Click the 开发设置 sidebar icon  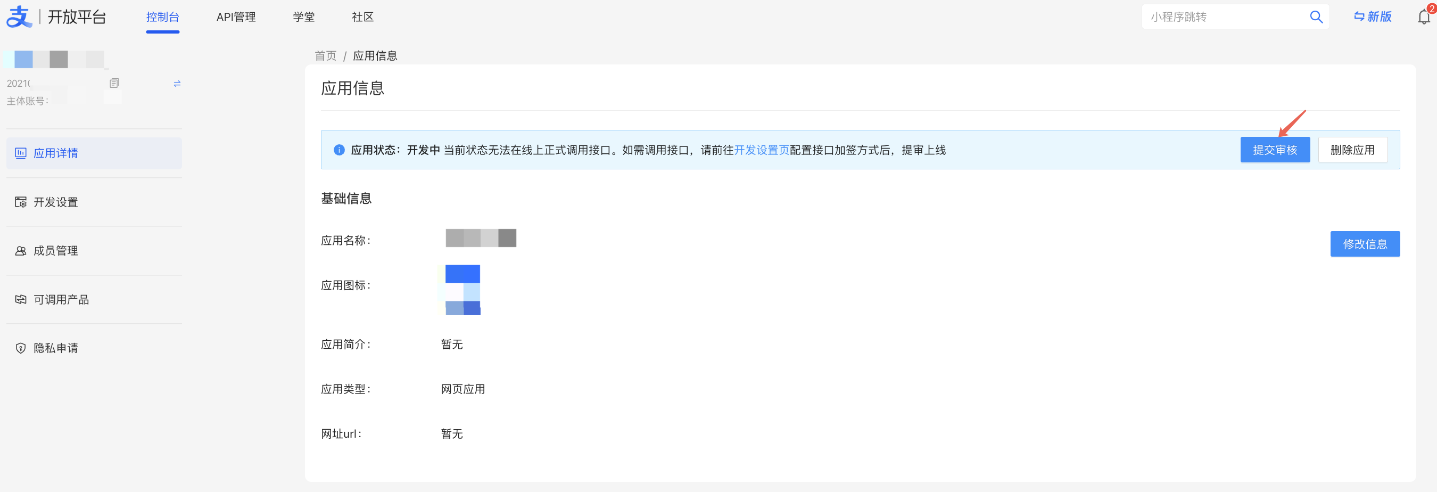pyautogui.click(x=21, y=202)
